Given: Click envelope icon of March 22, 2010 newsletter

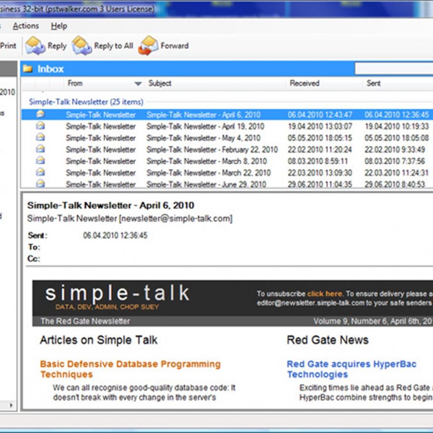Looking at the screenshot, I should pos(40,172).
